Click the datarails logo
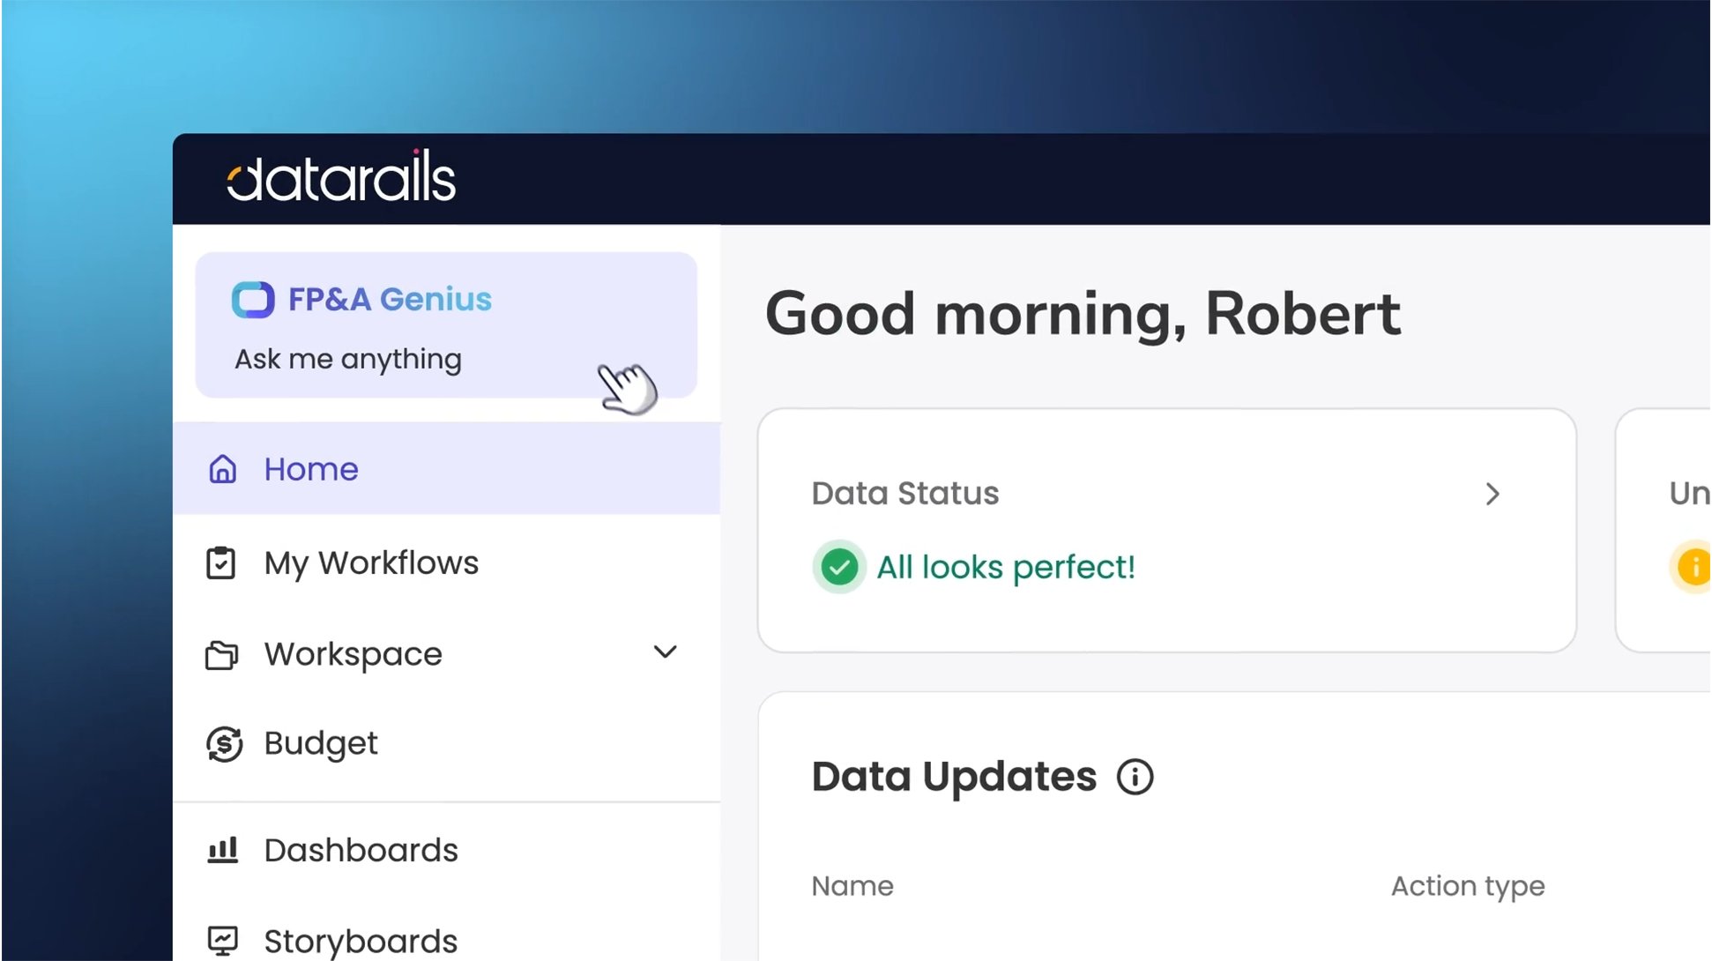Viewport: 1712px width, 961px height. [341, 175]
